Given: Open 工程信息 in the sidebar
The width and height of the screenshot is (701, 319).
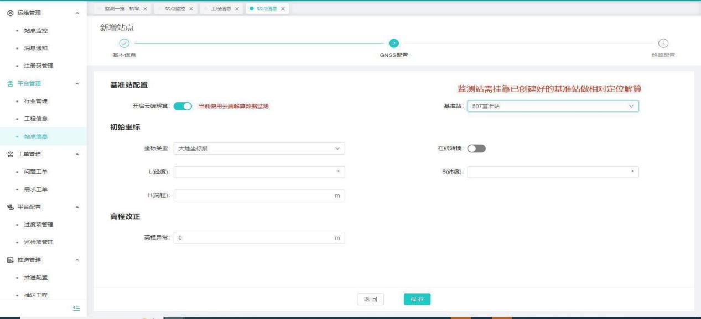Looking at the screenshot, I should tap(38, 119).
